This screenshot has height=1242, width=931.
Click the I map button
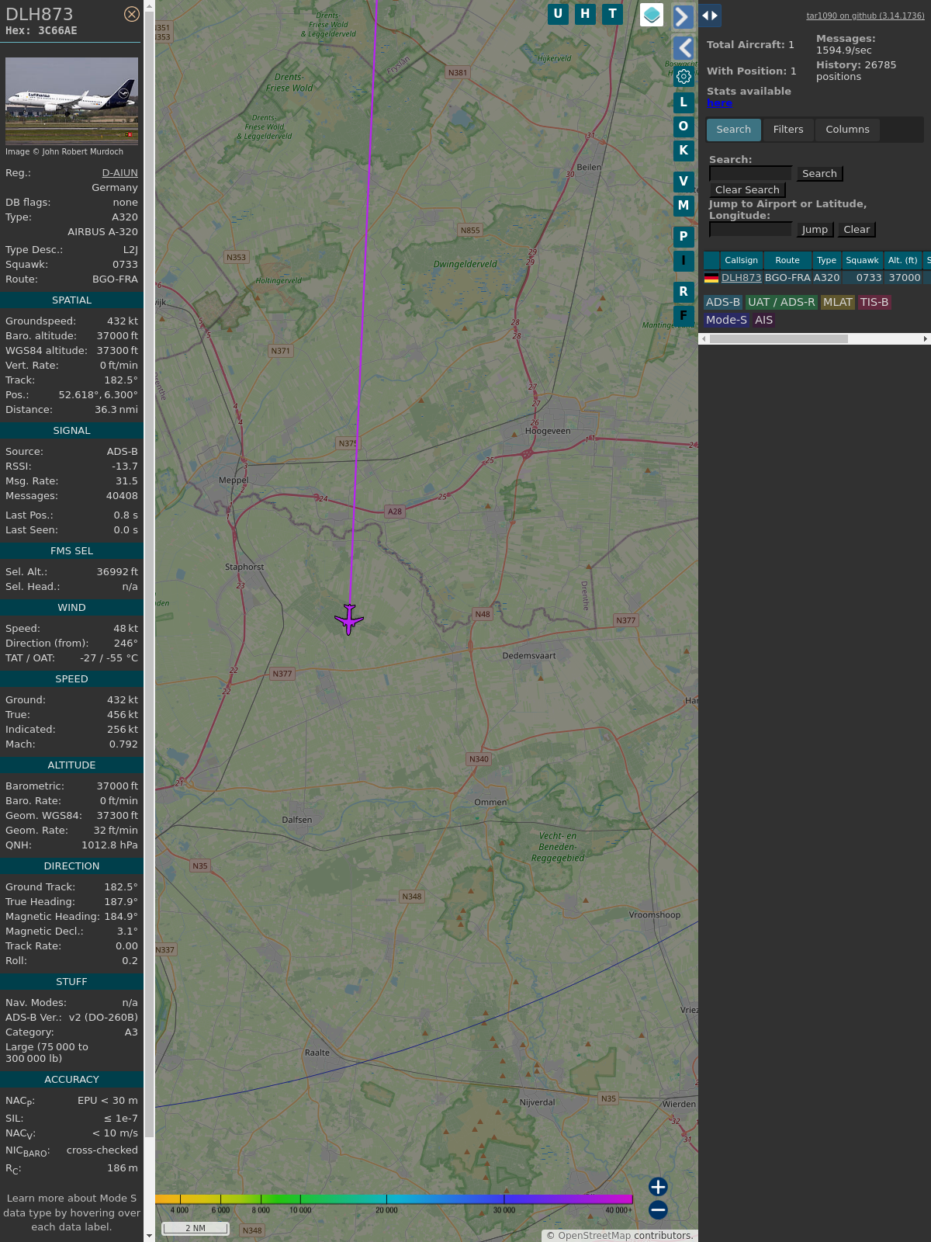(684, 261)
